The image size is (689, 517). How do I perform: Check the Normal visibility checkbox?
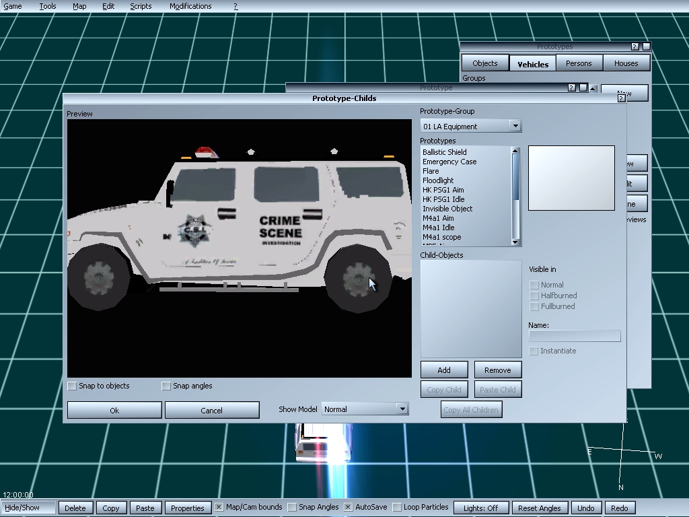[534, 285]
